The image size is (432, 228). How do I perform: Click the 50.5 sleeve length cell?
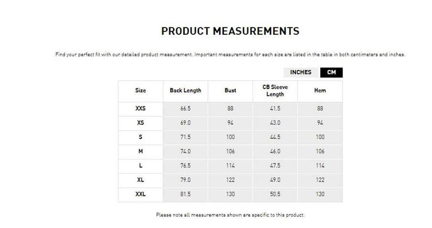(x=275, y=194)
